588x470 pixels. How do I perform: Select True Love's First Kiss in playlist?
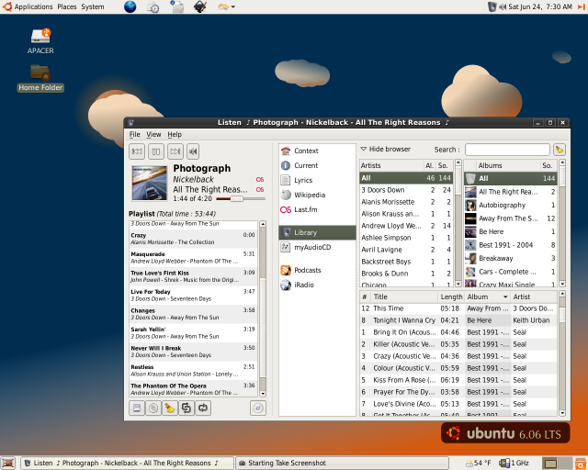(x=193, y=276)
